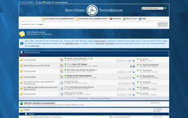Open wcf.header.menu.pageMenuItem6 menu item
The width and height of the screenshot is (188, 118).
pos(58,19)
